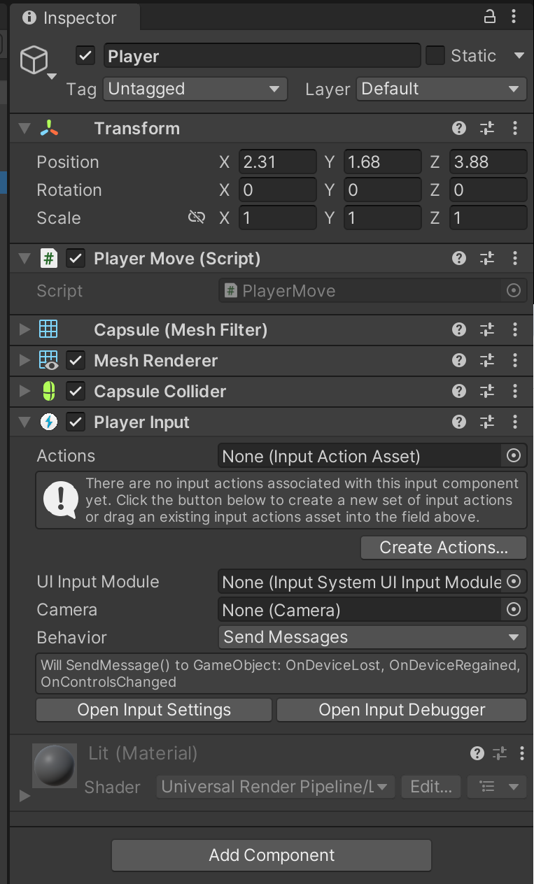The image size is (534, 884).
Task: Enable the Static checkbox
Action: tap(435, 56)
